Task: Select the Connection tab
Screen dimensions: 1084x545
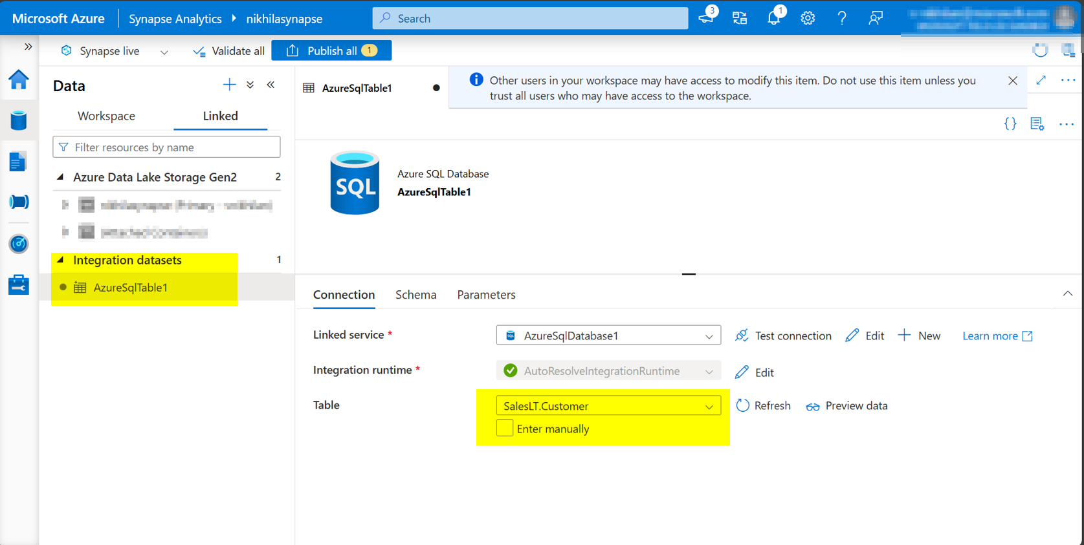Action: coord(344,294)
